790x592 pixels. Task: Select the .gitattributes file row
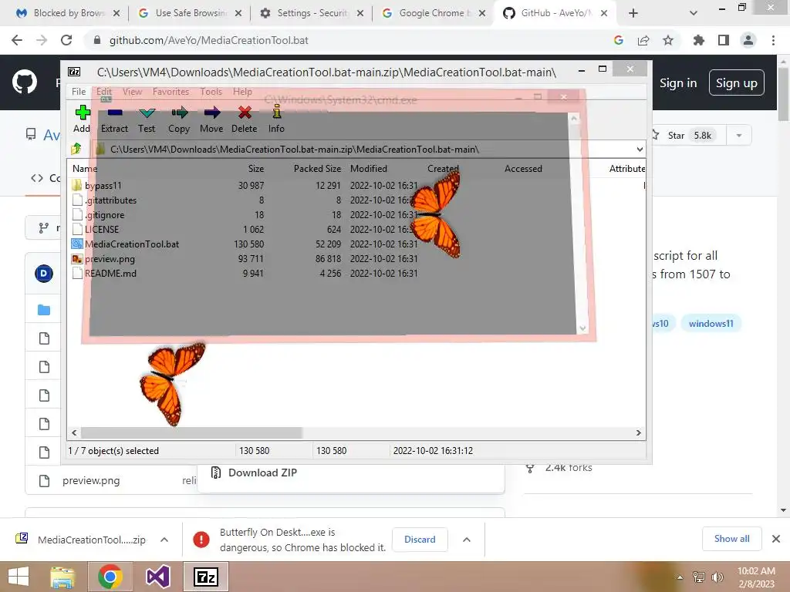pos(355,200)
